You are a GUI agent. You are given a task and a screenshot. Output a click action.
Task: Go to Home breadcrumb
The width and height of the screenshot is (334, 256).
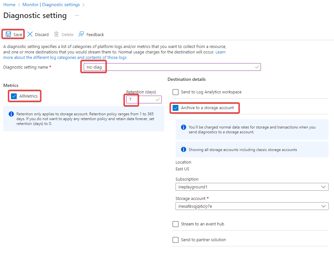(9, 5)
